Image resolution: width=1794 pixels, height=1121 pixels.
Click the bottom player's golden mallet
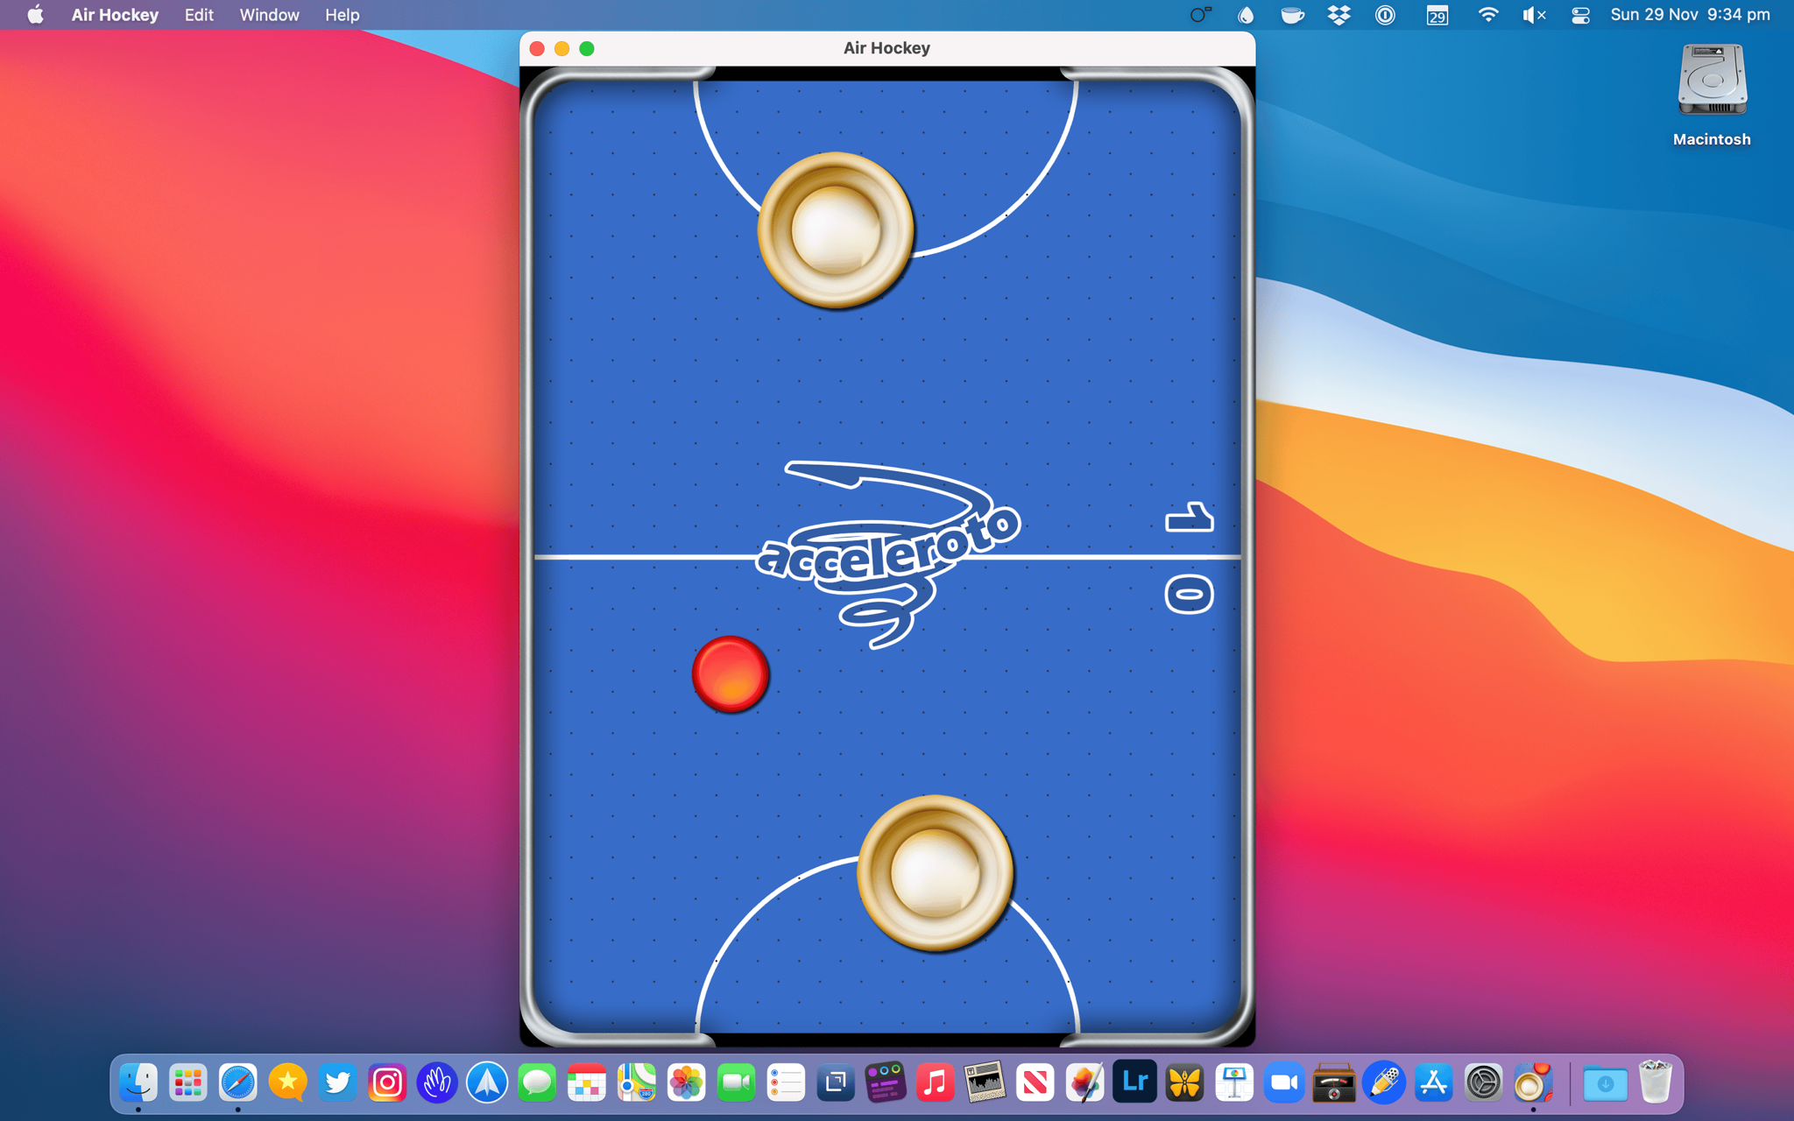point(935,872)
